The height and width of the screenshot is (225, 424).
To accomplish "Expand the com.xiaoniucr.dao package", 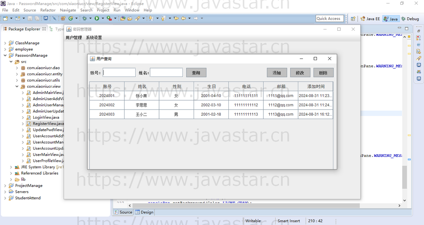I will click(x=17, y=68).
